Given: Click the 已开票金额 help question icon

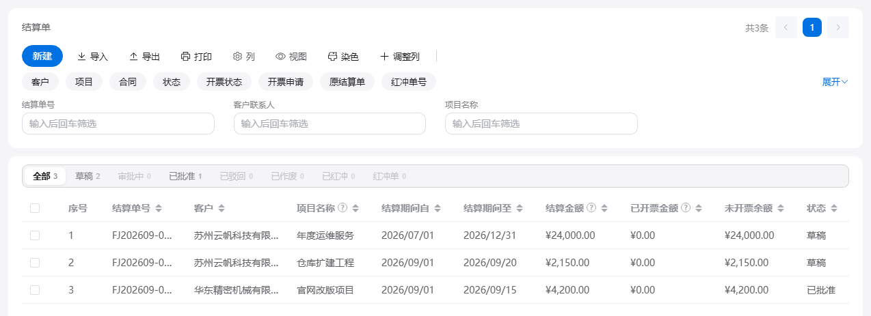Looking at the screenshot, I should (x=686, y=208).
